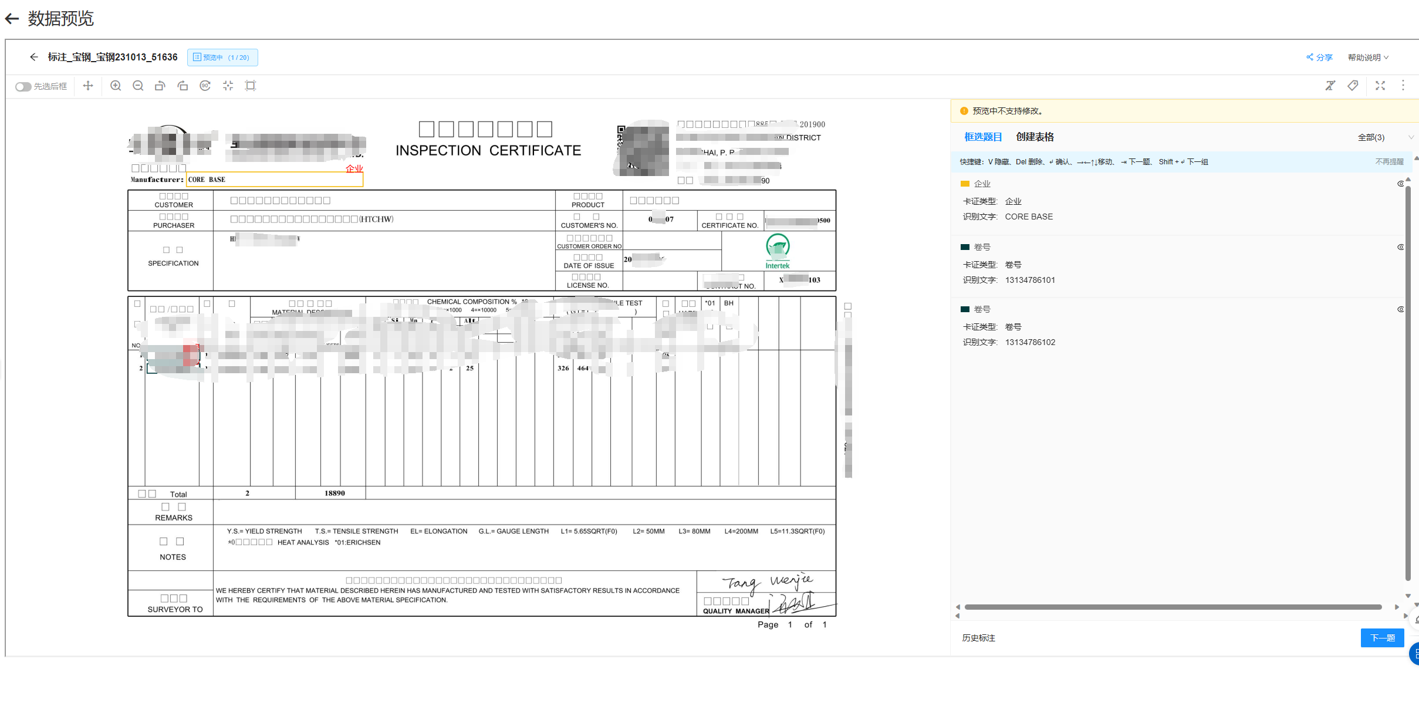
Task: Click the dark swatch for 卷号 13134786102
Action: pyautogui.click(x=965, y=309)
